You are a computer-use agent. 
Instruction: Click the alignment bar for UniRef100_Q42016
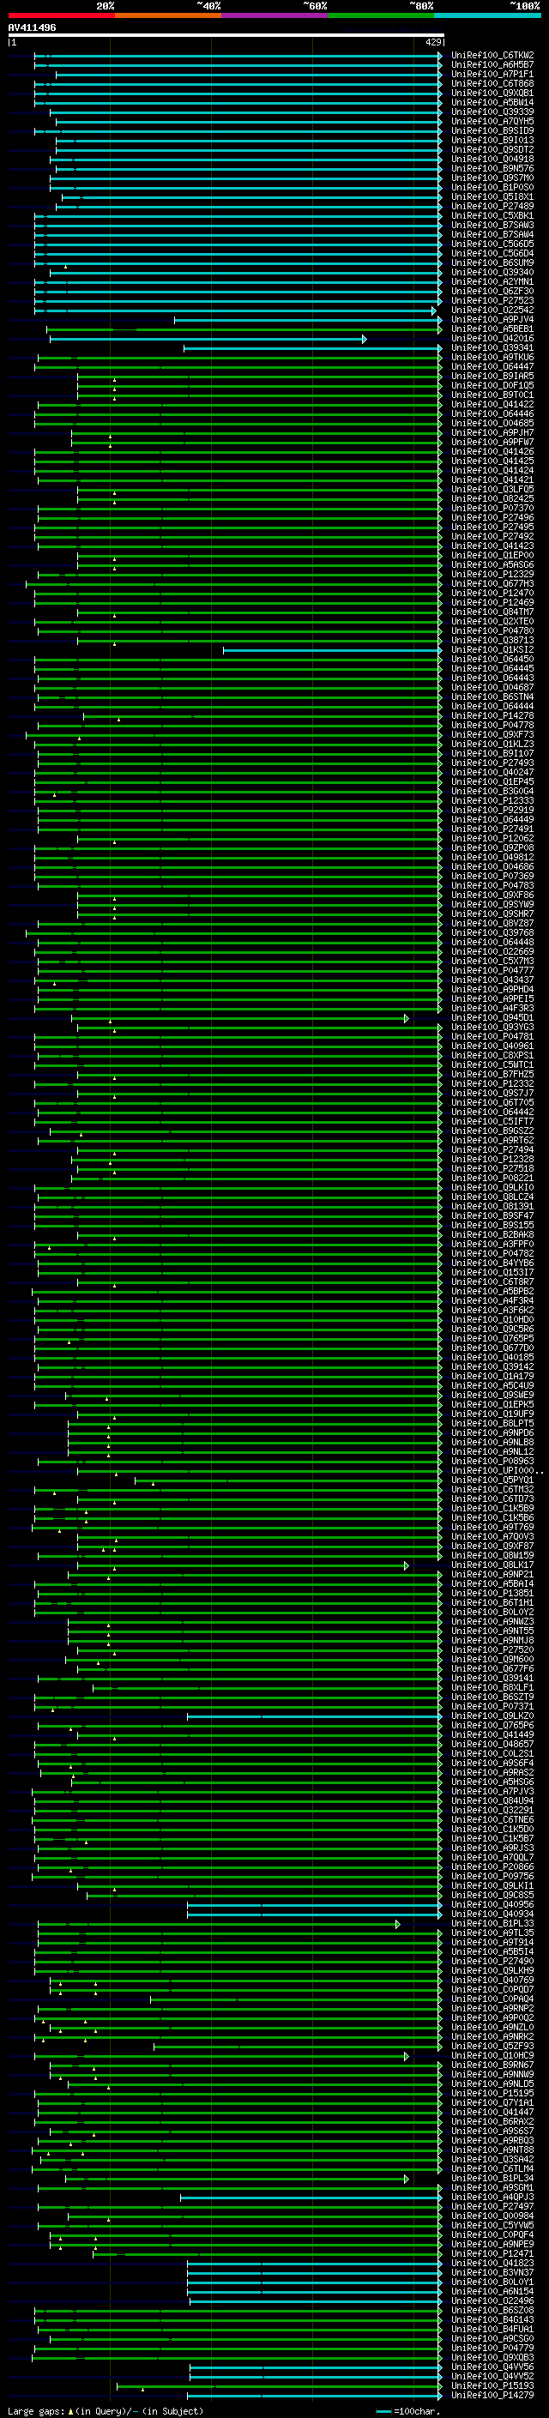(x=208, y=339)
